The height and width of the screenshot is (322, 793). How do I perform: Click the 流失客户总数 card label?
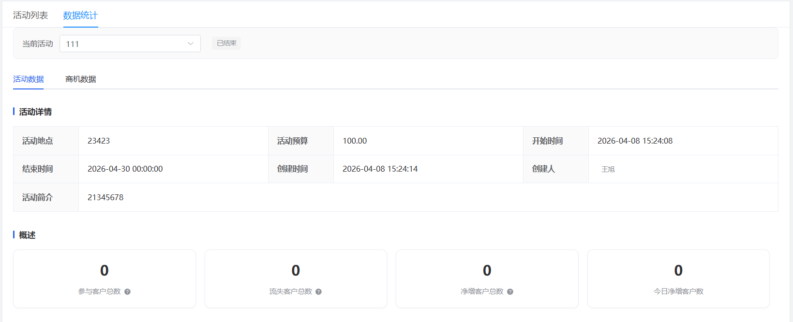[290, 292]
